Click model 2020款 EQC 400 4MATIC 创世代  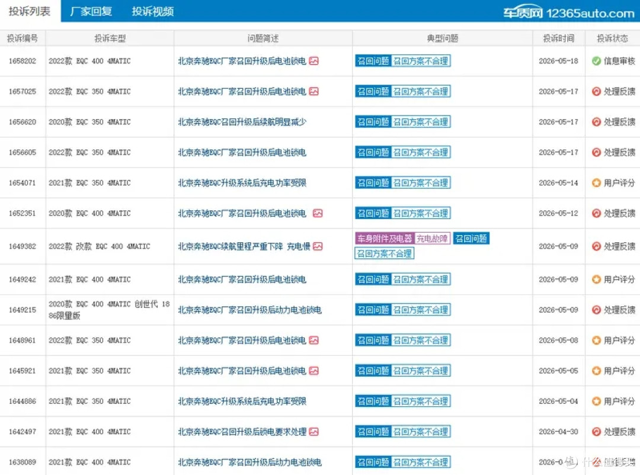pos(109,310)
